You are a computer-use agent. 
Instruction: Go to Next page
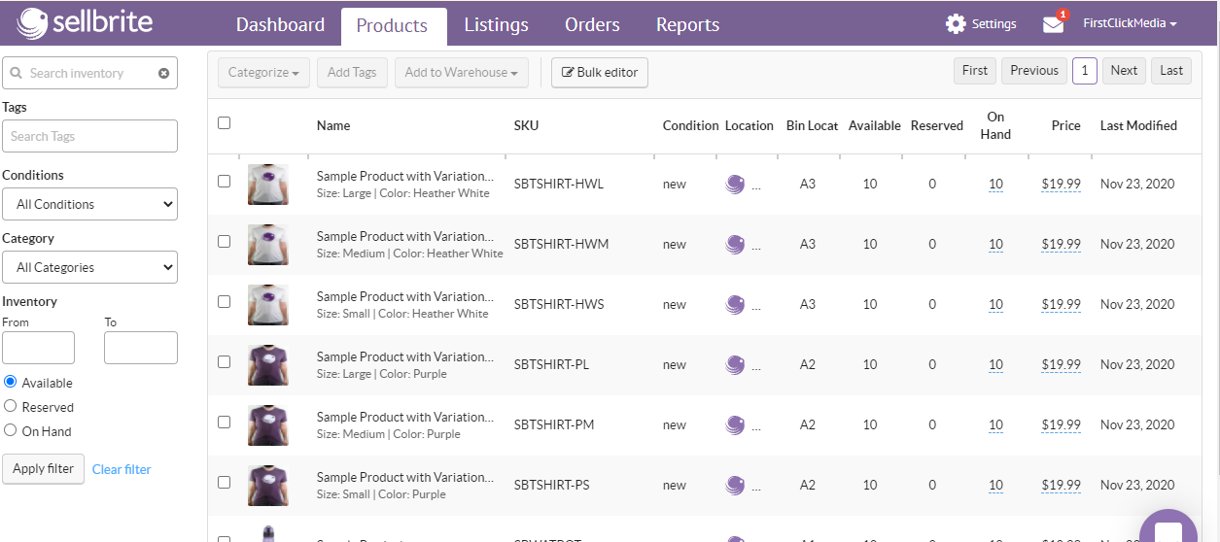[1124, 71]
